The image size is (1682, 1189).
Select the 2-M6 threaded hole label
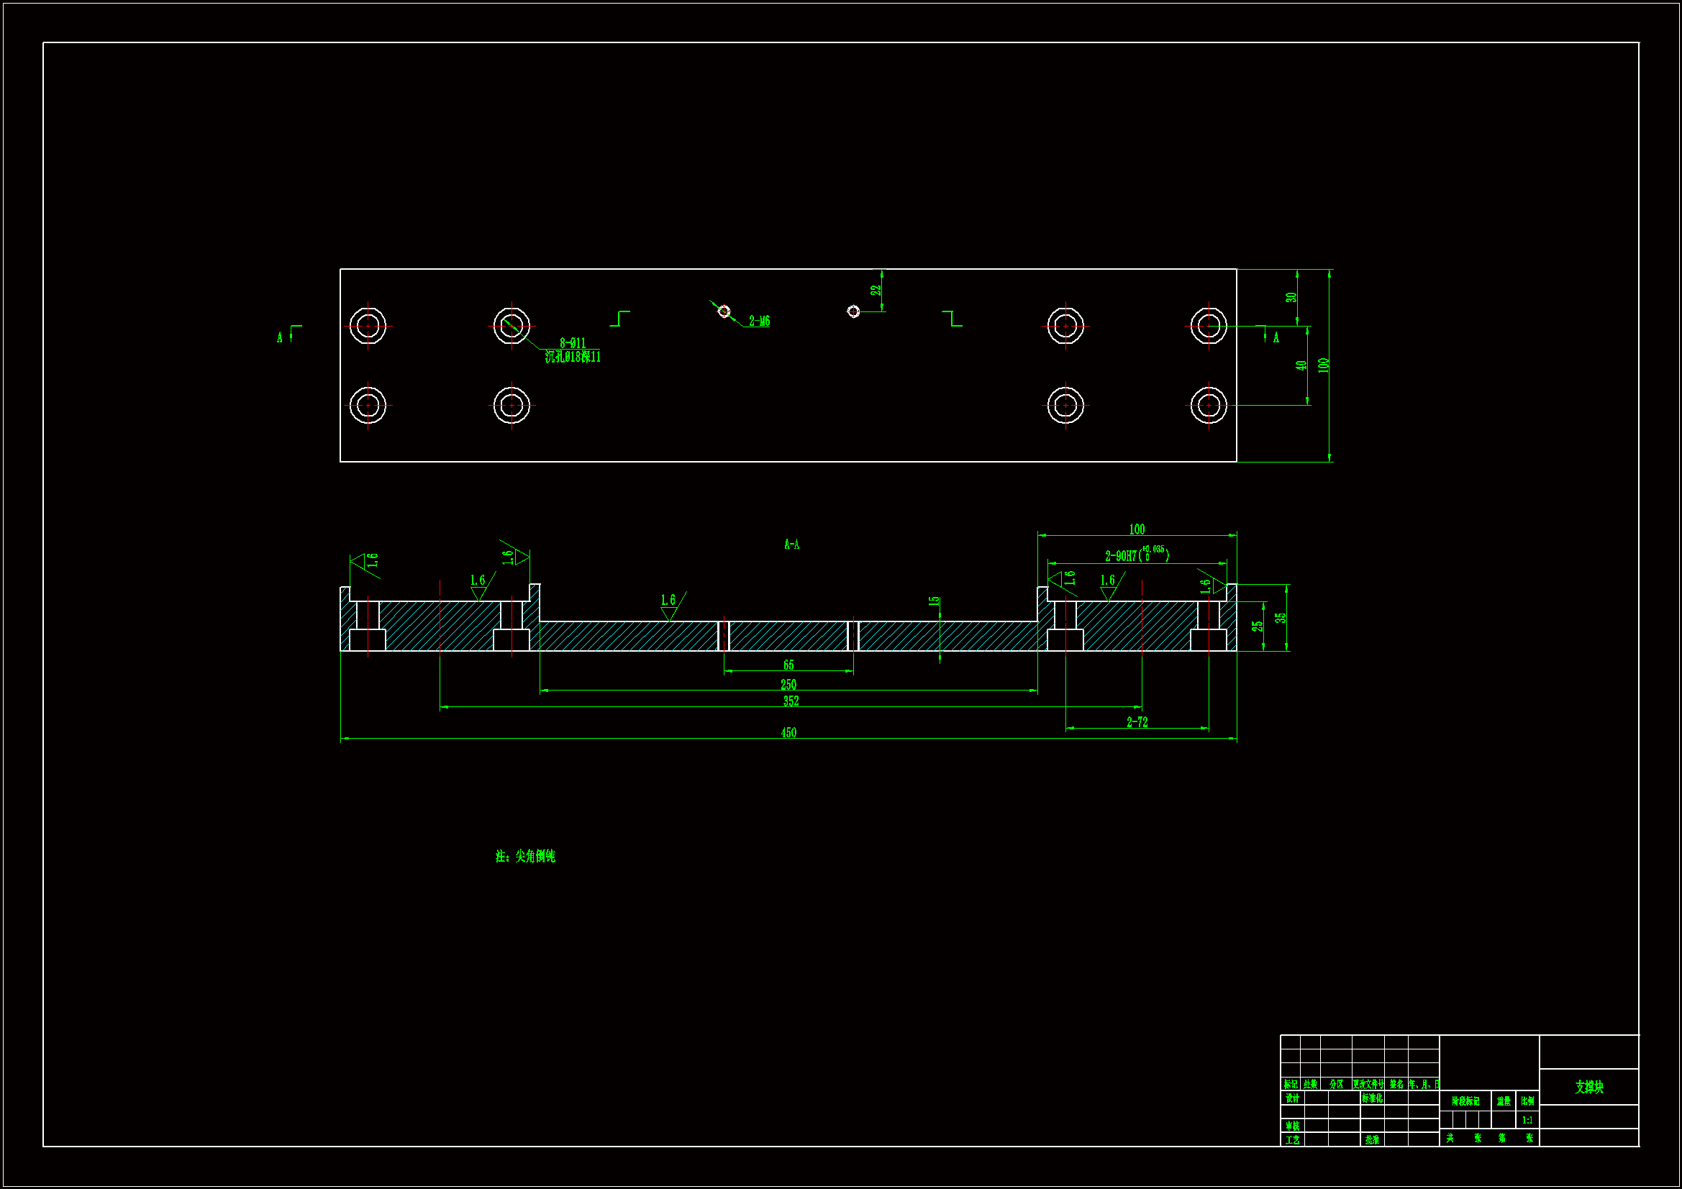click(x=759, y=322)
